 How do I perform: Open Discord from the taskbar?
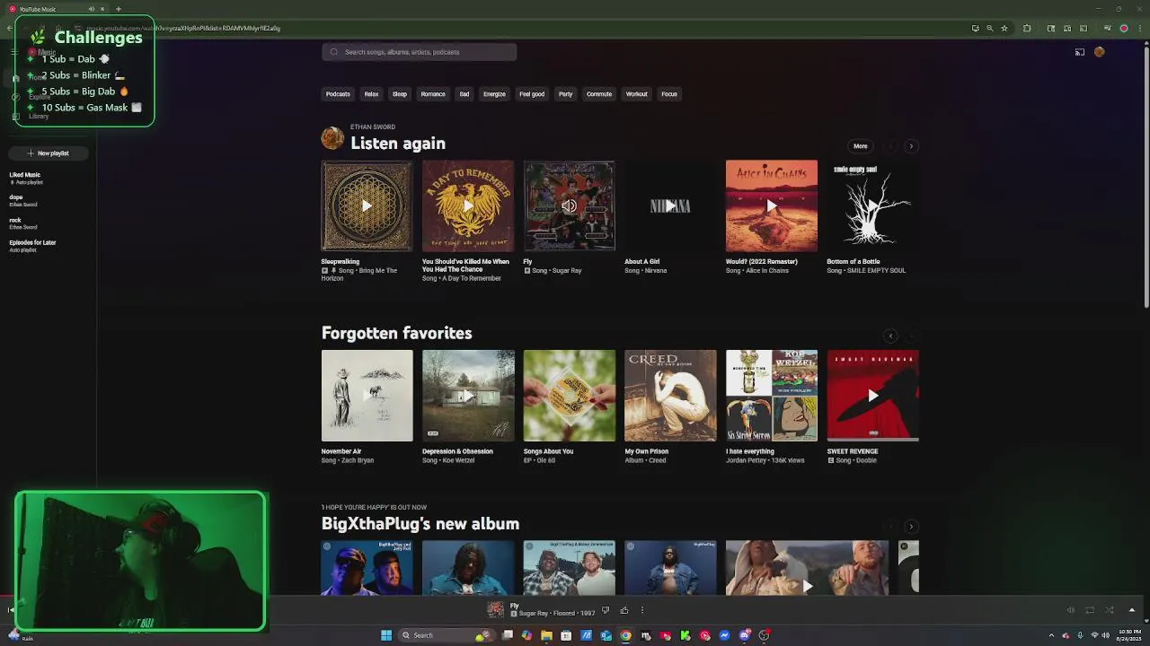745,635
